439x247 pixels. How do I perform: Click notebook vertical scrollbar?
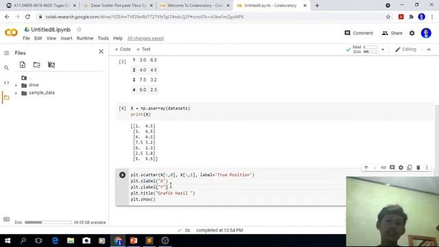(437, 140)
